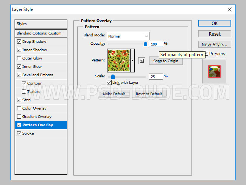Toggle Link with Layer checkbox
246x185 pixels.
[109, 83]
